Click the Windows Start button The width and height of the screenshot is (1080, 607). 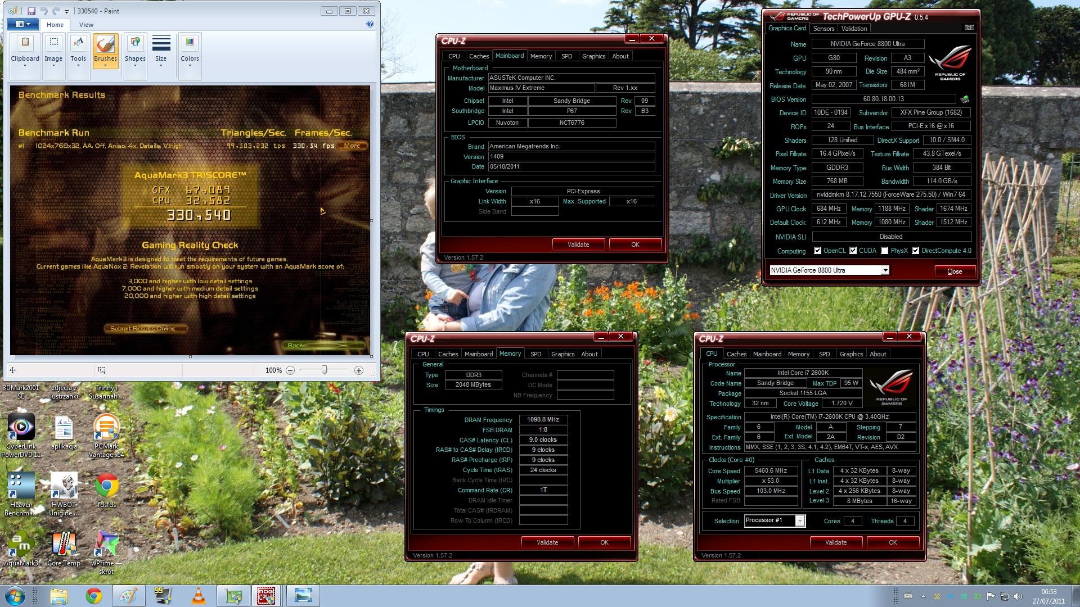[x=15, y=596]
